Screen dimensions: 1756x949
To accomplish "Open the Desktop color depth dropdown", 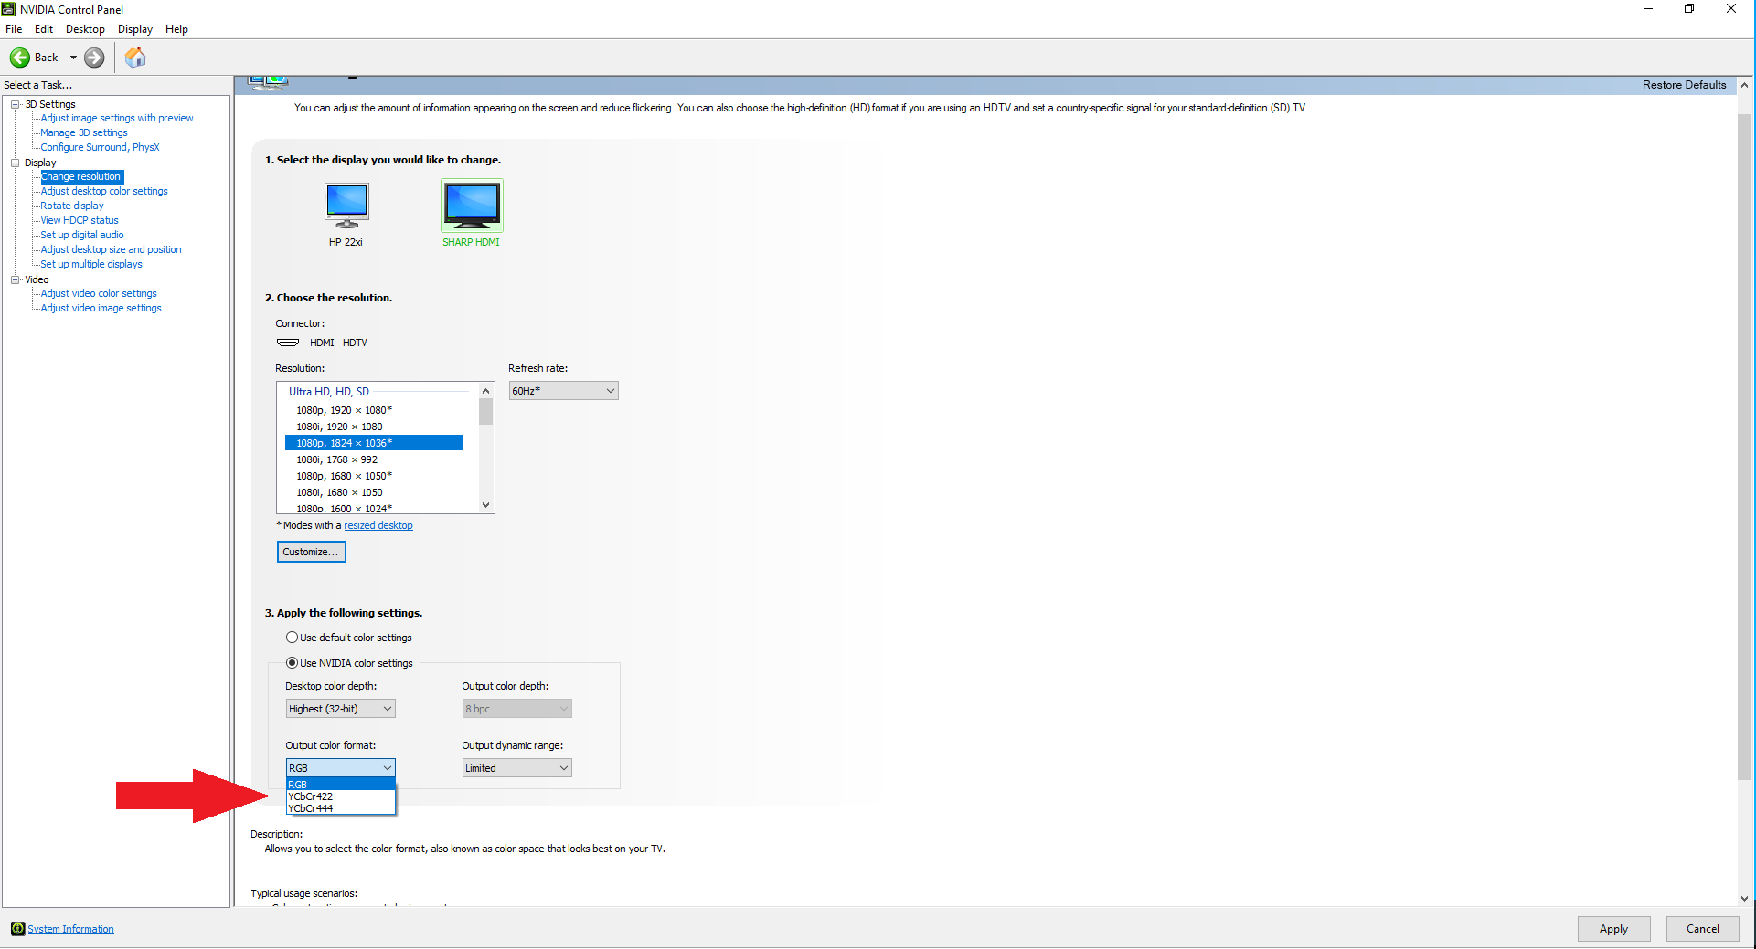I will (x=340, y=709).
